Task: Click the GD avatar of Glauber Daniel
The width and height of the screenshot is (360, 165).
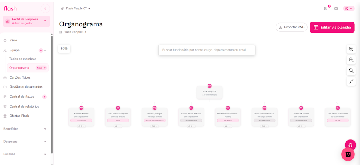Action: coord(228,108)
